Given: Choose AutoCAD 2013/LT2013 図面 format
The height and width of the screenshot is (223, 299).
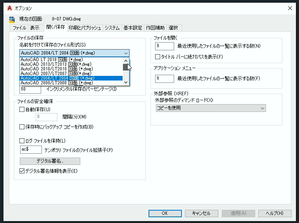Looking at the screenshot, I should (x=71, y=64).
